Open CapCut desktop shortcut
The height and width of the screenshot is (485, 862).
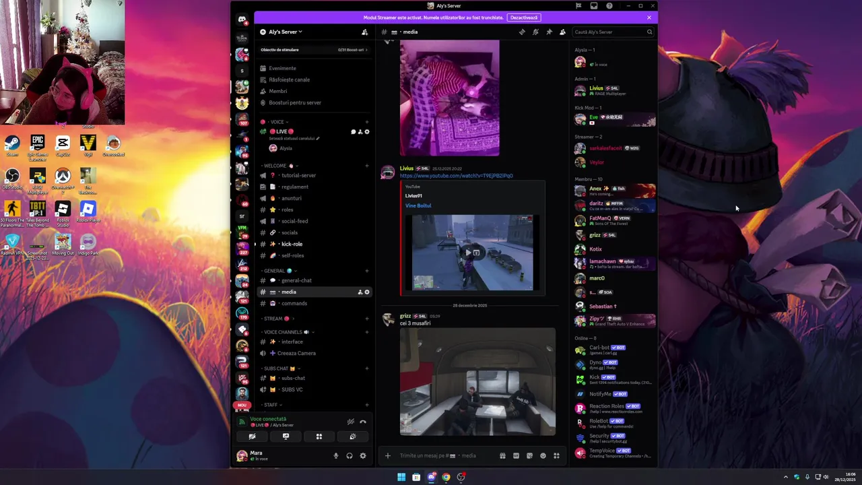tap(63, 145)
